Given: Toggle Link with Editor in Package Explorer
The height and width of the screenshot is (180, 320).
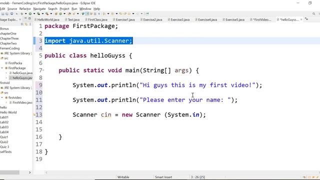Looking at the screenshot, I should click(26, 24).
